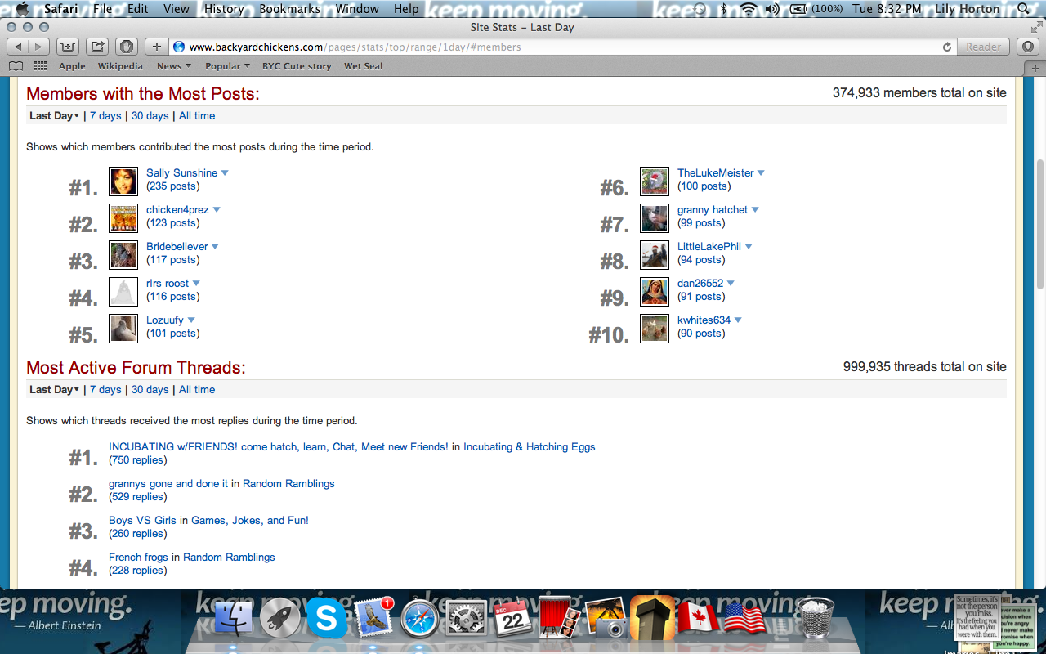The image size is (1046, 654).
Task: Click Sally Sunshine's avatar thumbnail
Action: pos(123,181)
